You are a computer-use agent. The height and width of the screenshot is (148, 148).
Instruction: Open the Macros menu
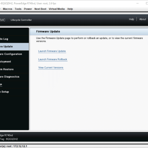click(8, 9)
